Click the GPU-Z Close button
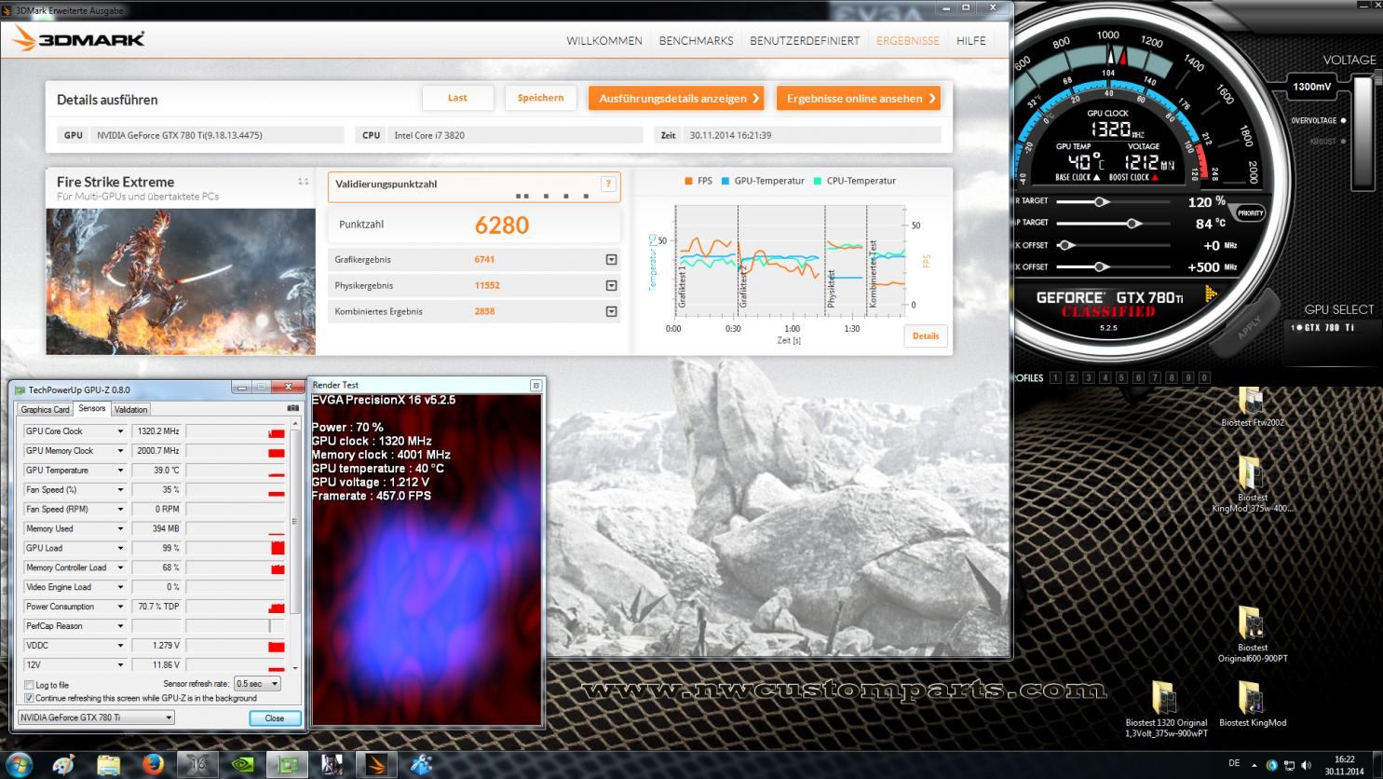The image size is (1383, 779). (275, 717)
